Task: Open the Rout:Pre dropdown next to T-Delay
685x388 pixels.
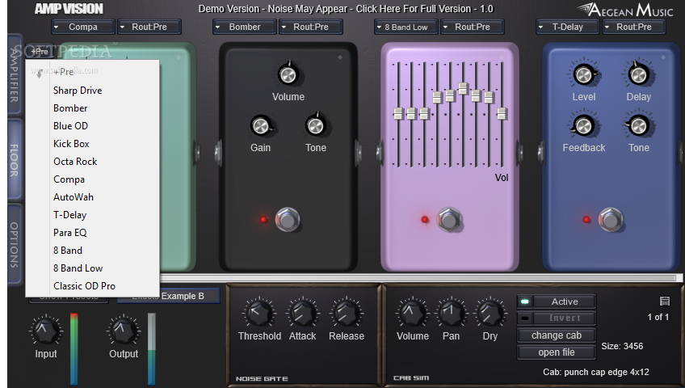Action: pos(634,27)
